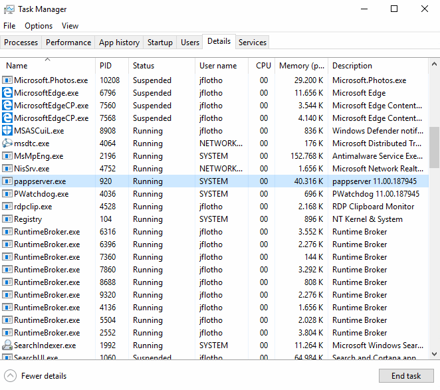Click the MicrosoftEdge.exe Edge icon
Viewport: 440px width, 390px height.
coord(7,93)
